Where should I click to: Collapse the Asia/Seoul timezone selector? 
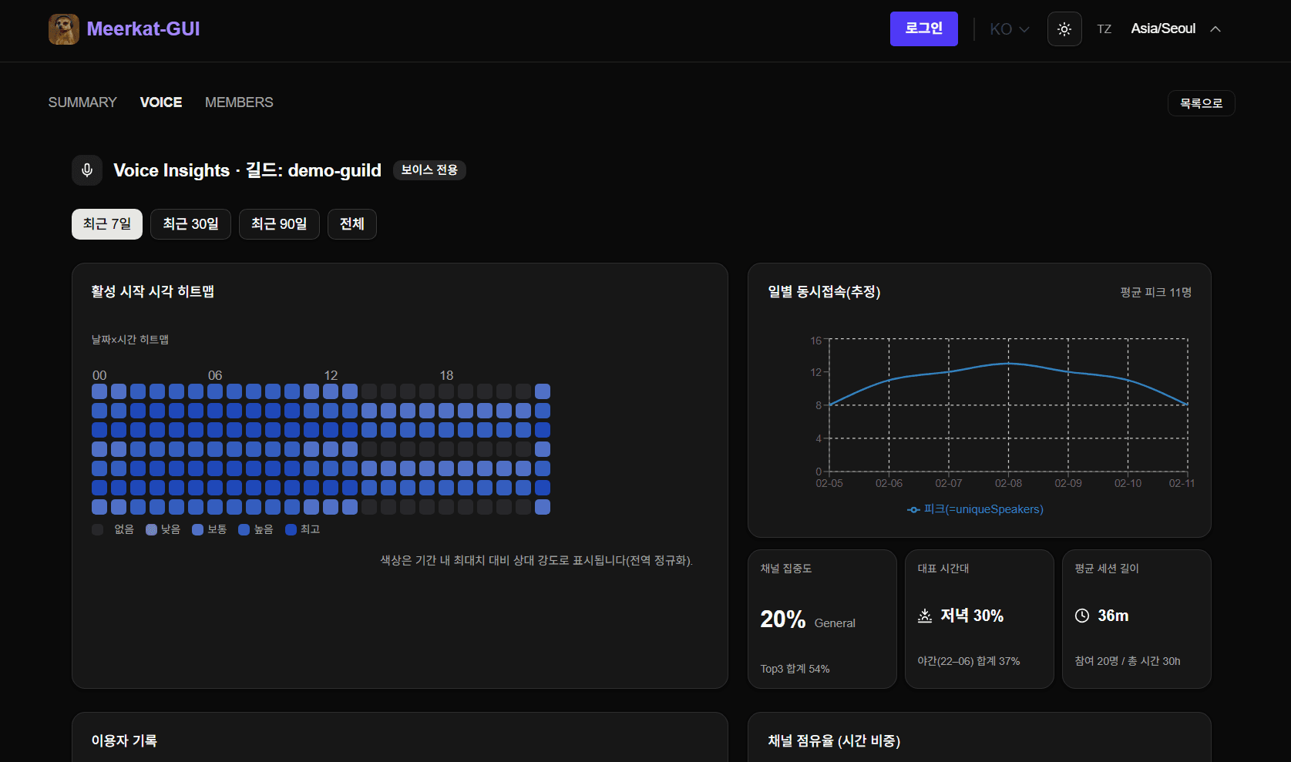(1215, 29)
